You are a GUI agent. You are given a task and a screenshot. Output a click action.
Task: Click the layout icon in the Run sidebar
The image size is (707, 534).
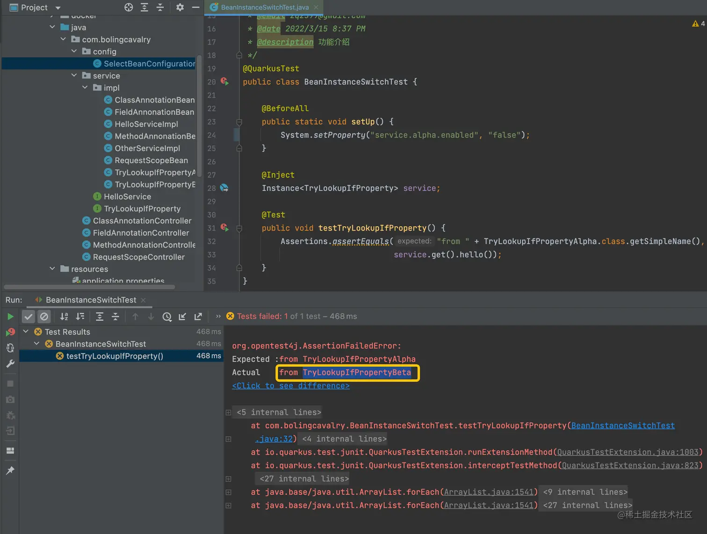[10, 450]
